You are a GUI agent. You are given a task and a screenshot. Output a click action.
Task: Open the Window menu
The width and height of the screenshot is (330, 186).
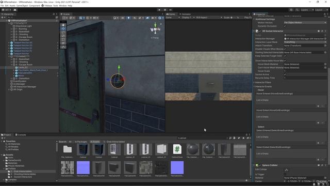tap(63, 6)
